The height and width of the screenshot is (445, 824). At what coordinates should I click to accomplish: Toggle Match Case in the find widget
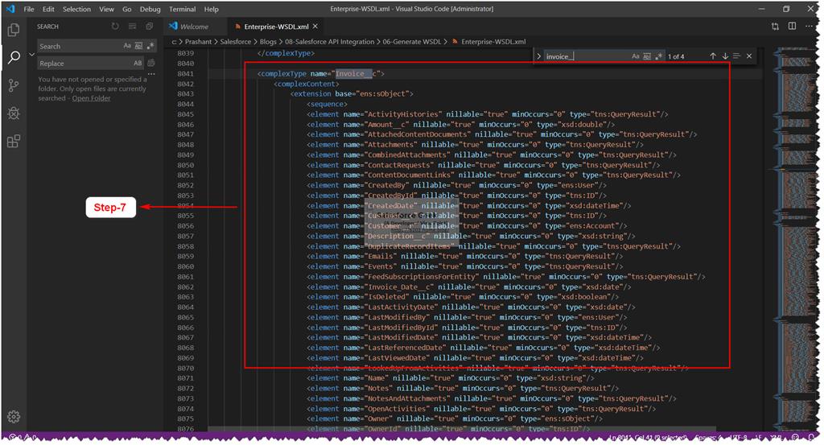click(636, 56)
